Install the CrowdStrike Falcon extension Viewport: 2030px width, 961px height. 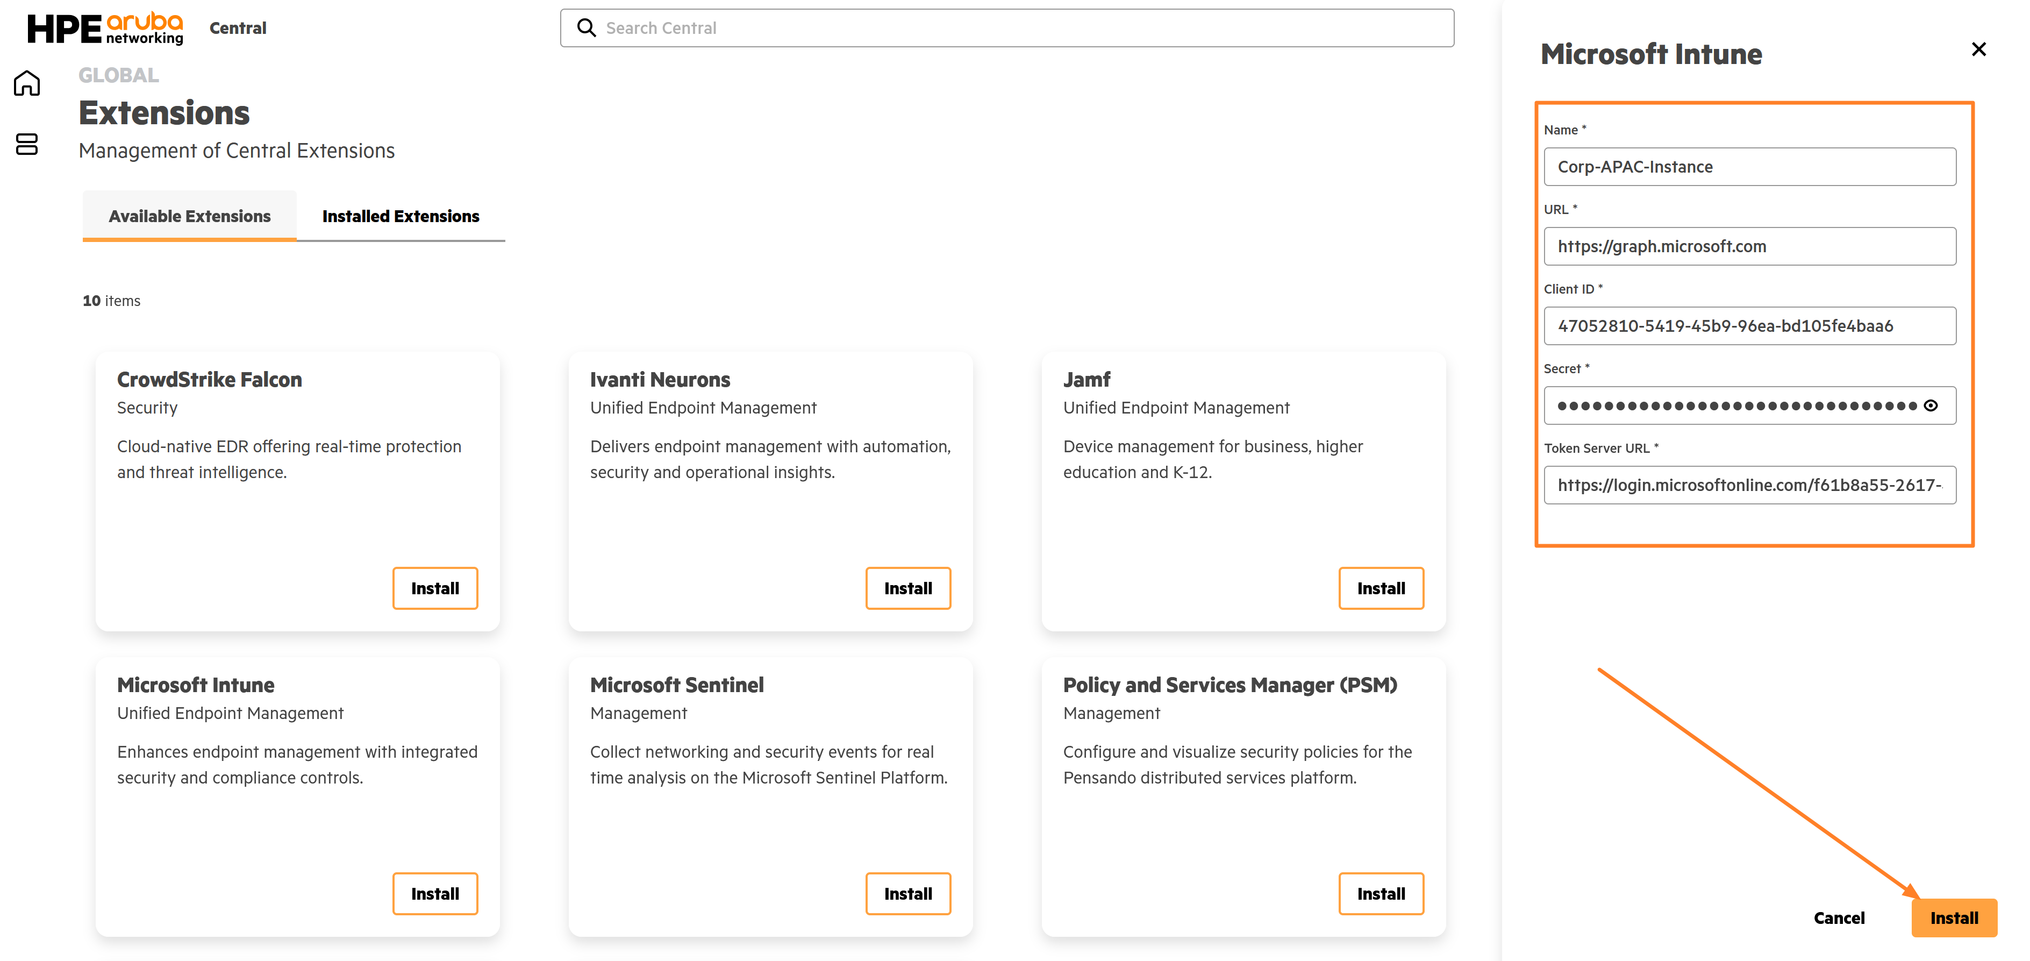coord(435,588)
